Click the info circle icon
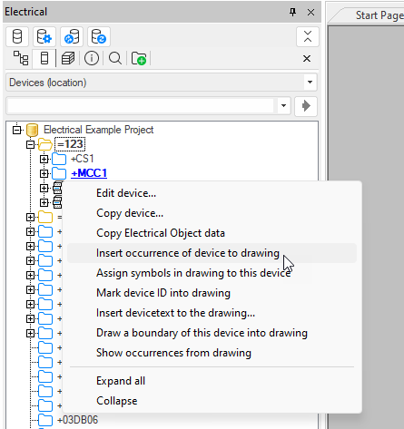The image size is (404, 429). tap(92, 58)
